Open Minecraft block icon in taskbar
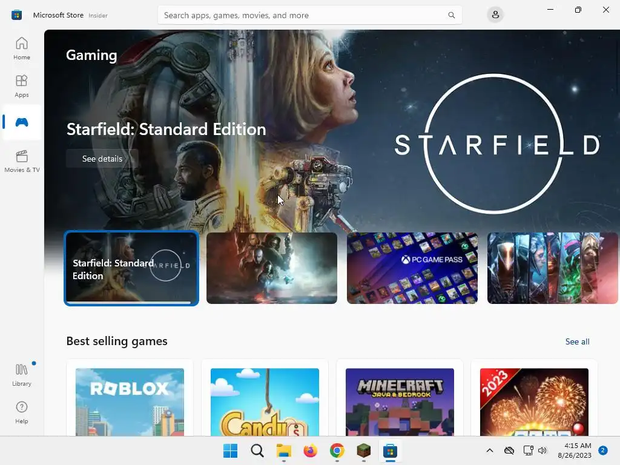This screenshot has width=620, height=465. tap(363, 450)
